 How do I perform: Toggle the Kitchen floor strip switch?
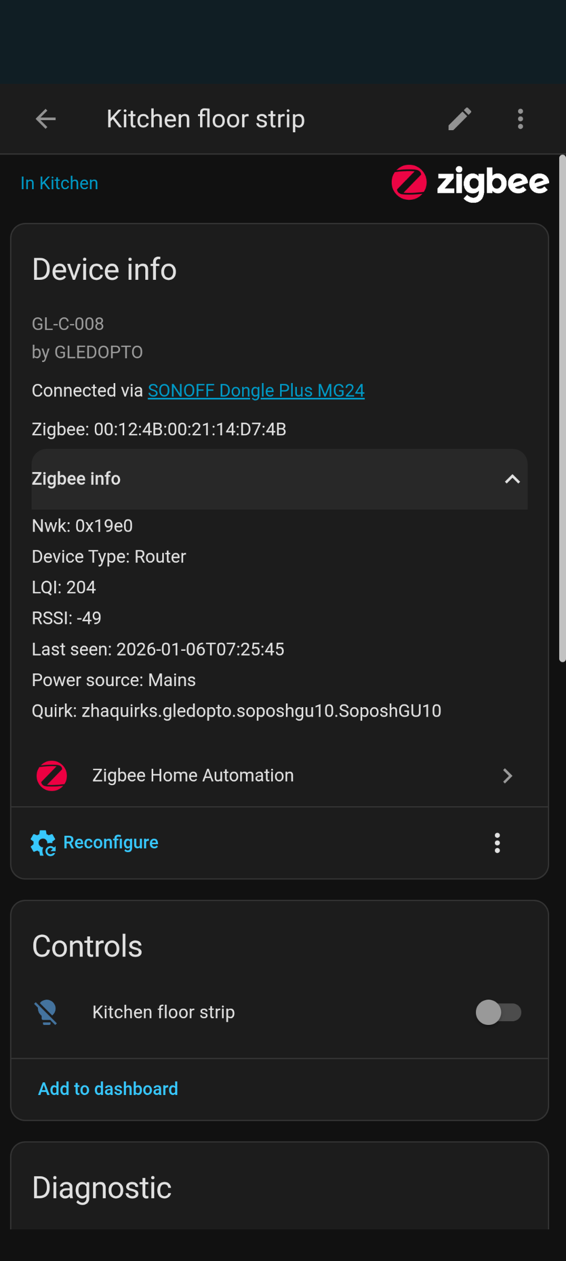(x=498, y=1012)
